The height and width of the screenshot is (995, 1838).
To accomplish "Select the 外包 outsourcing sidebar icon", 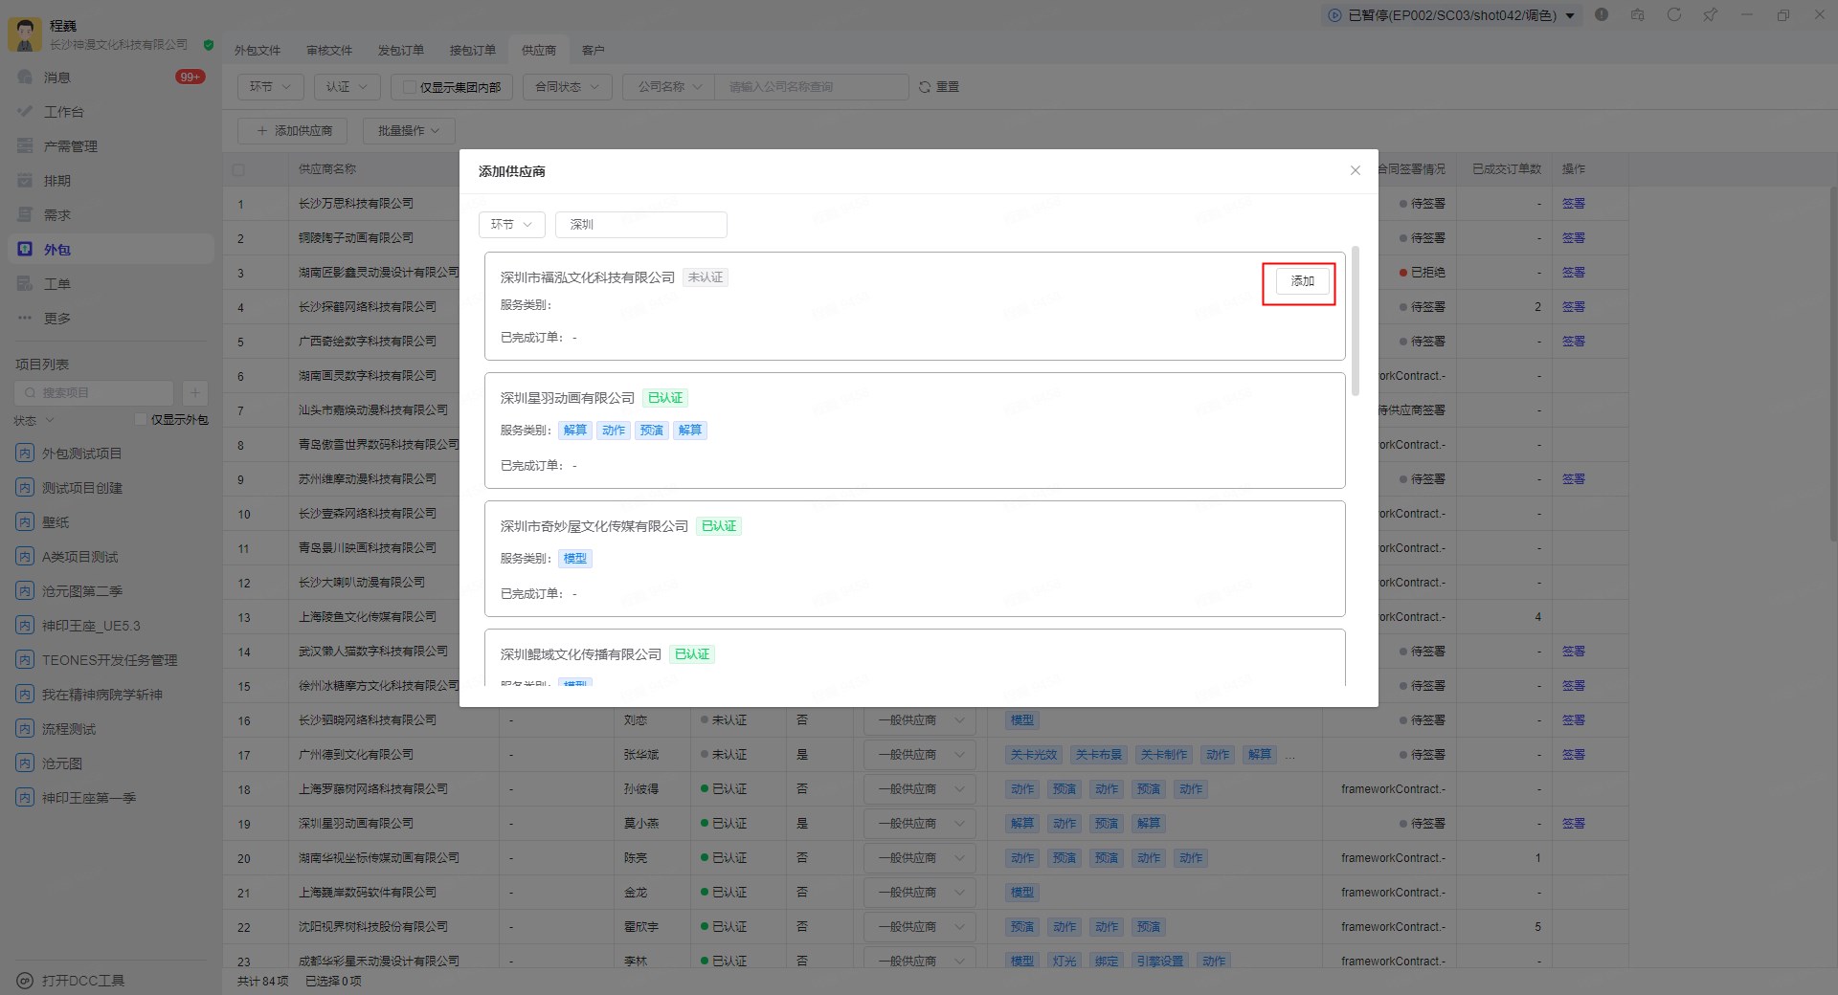I will pyautogui.click(x=26, y=250).
